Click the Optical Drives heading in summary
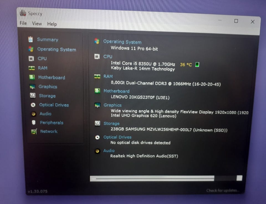266x204 pixels. 117,137
